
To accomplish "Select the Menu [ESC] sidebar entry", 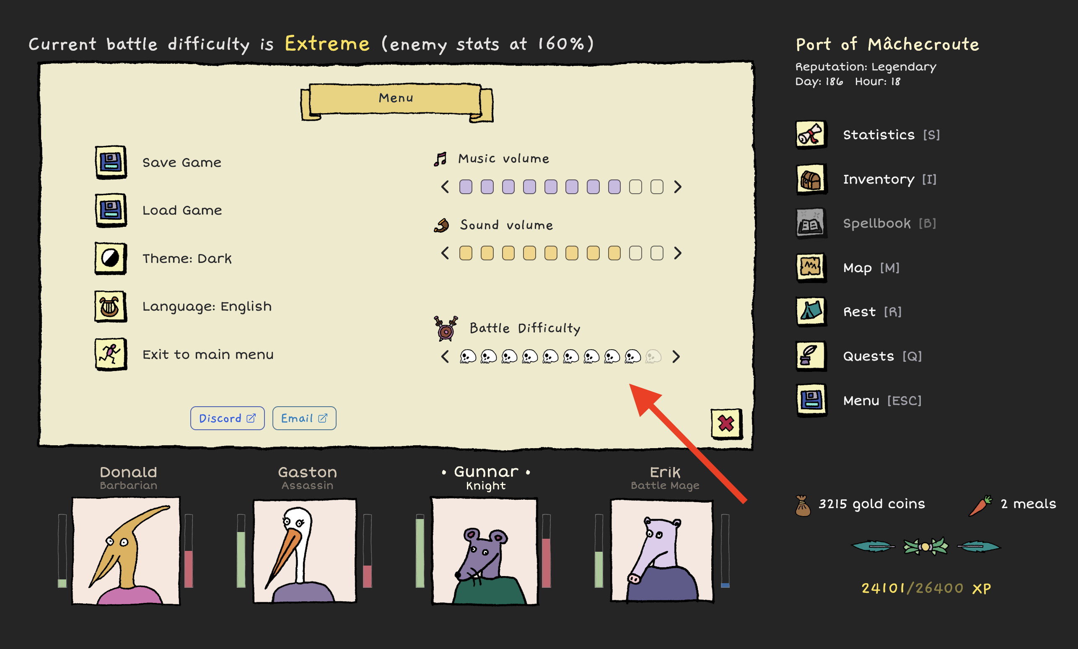I will coord(858,400).
